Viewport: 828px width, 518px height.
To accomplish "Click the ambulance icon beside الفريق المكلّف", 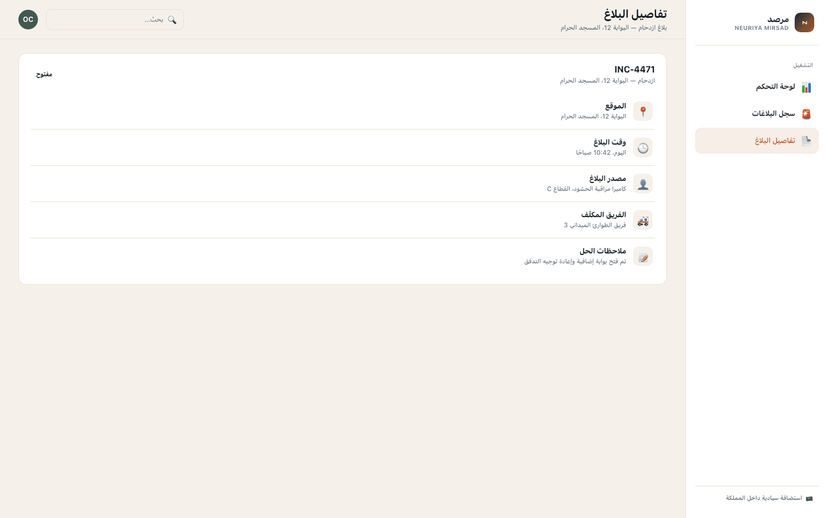I will click(x=643, y=220).
